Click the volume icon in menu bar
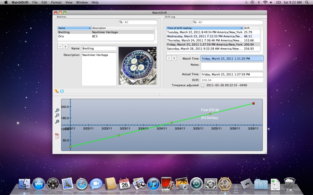Screen dimensions: 313x195 [x=271, y=2]
